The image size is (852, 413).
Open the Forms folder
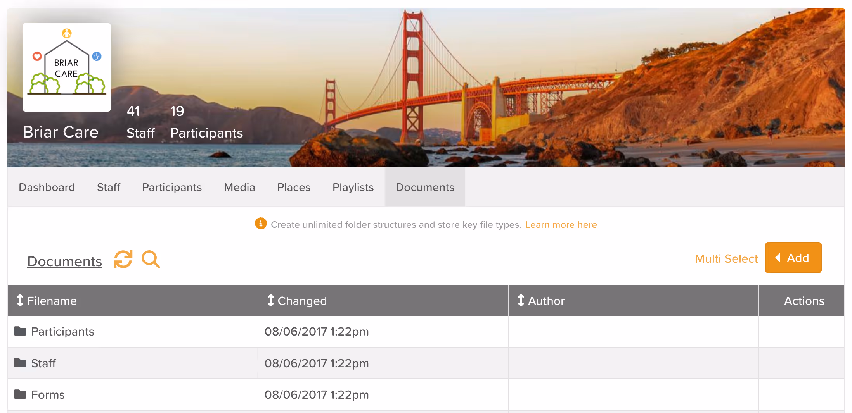tap(48, 394)
